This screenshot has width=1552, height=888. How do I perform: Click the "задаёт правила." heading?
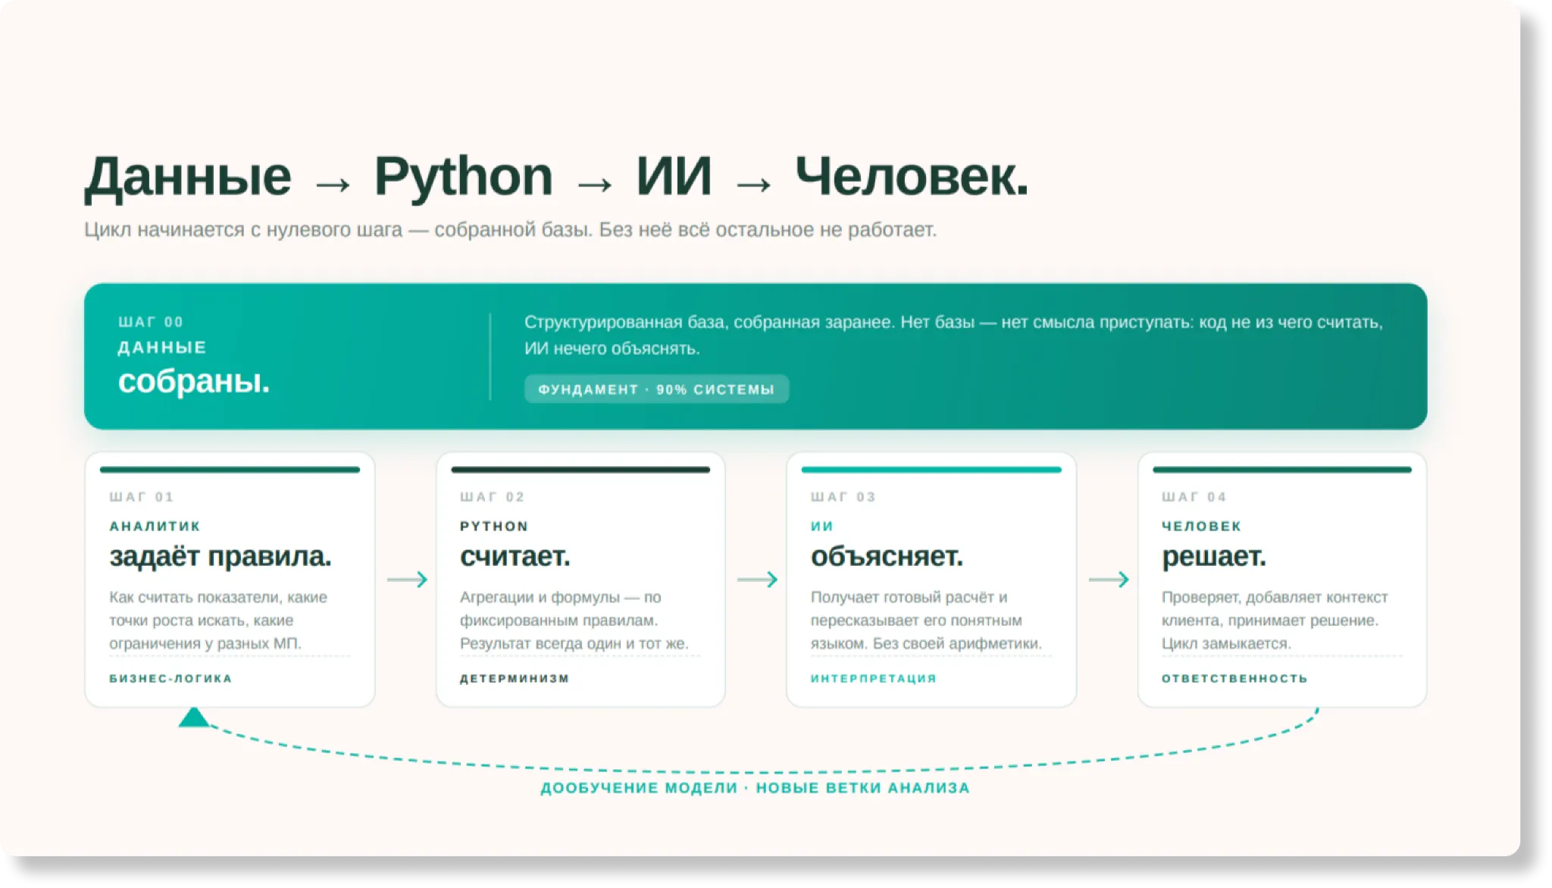(221, 557)
